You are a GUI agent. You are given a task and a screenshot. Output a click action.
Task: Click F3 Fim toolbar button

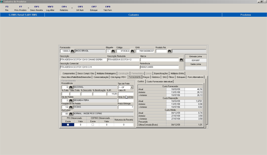(x=7, y=8)
